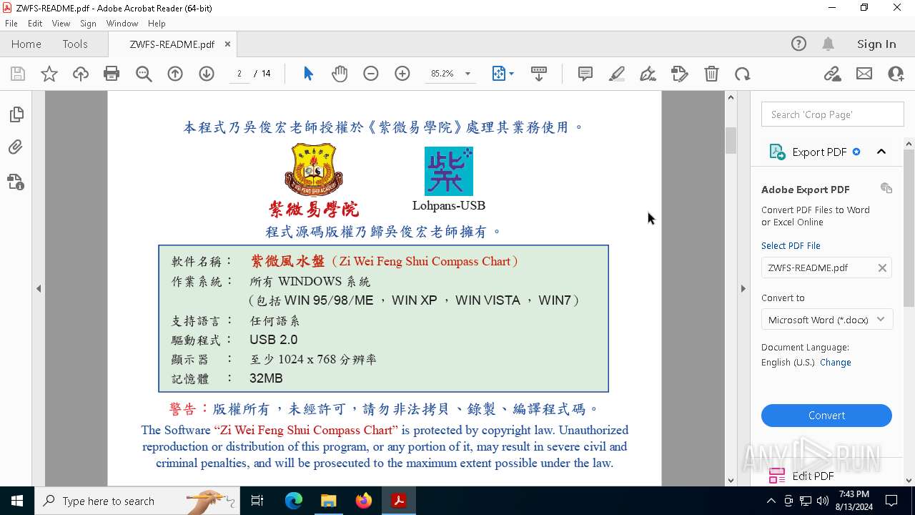
Task: View notifications with the bell icon
Action: (x=829, y=44)
